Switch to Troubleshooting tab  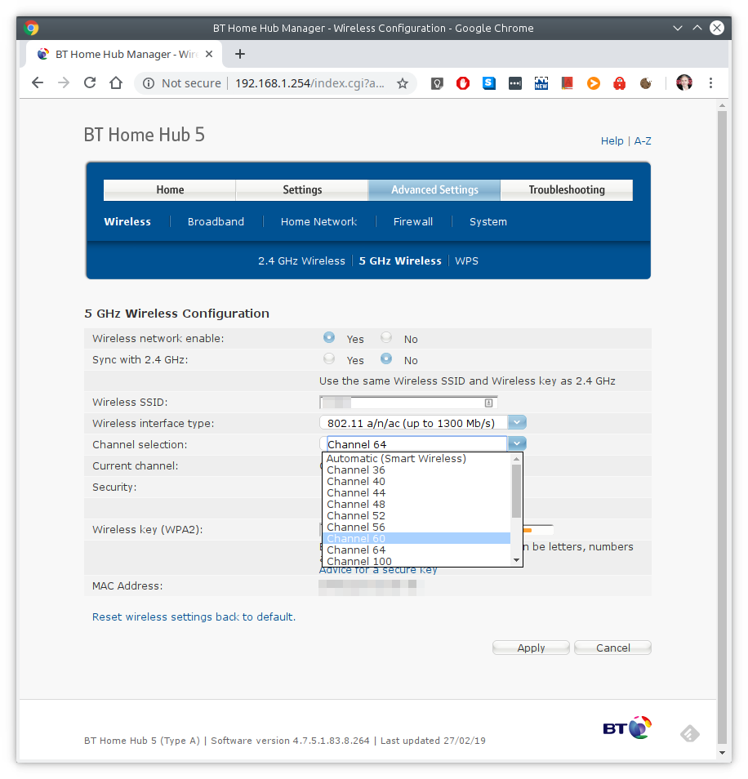click(567, 189)
